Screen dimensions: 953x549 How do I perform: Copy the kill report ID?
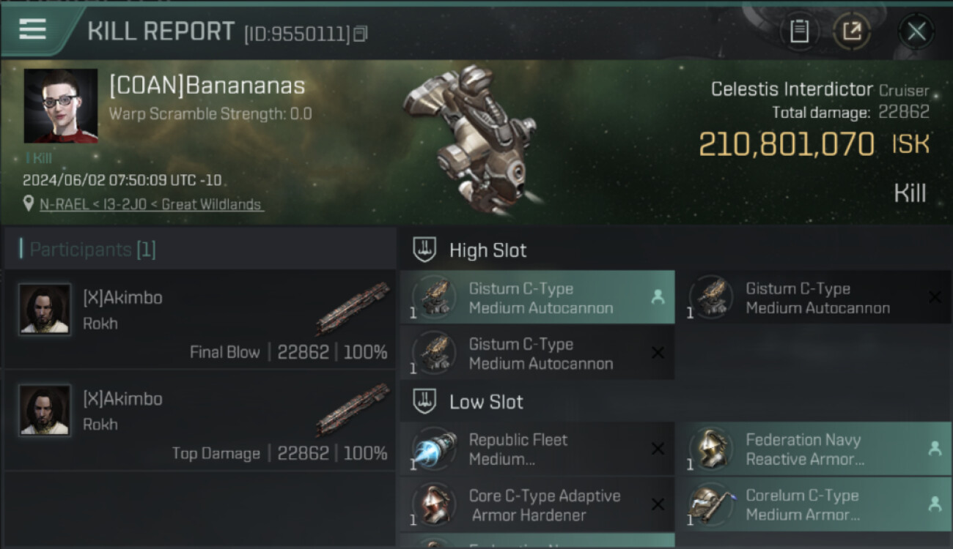tap(360, 34)
